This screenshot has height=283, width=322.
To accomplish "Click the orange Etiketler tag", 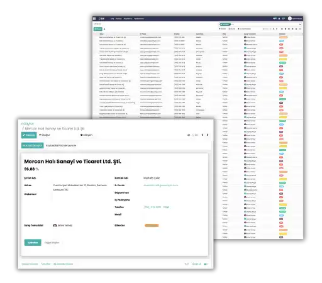I will pyautogui.click(x=152, y=226).
